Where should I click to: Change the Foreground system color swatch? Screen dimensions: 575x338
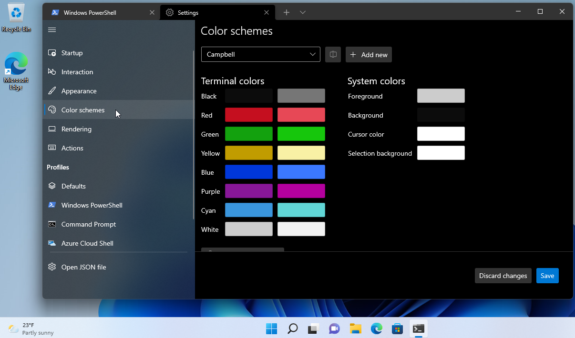pyautogui.click(x=441, y=96)
